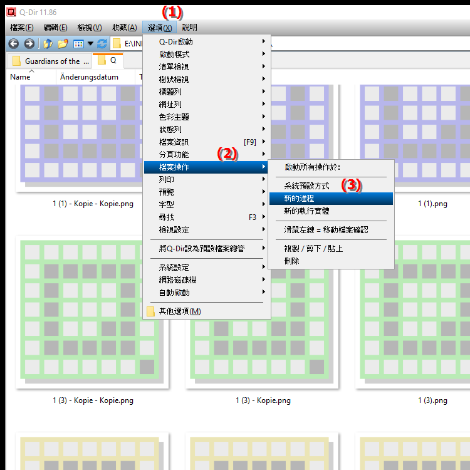Viewport: 470px width, 470px height.
Task: Toggle the 複製 / 剪下 / 貼上 option
Action: coord(331,249)
